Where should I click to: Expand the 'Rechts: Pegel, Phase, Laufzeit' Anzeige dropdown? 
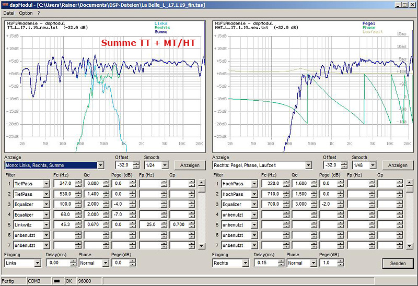(x=308, y=165)
